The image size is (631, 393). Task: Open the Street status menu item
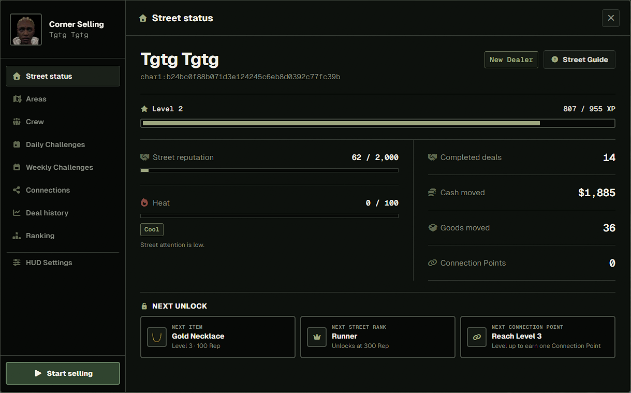click(x=63, y=76)
